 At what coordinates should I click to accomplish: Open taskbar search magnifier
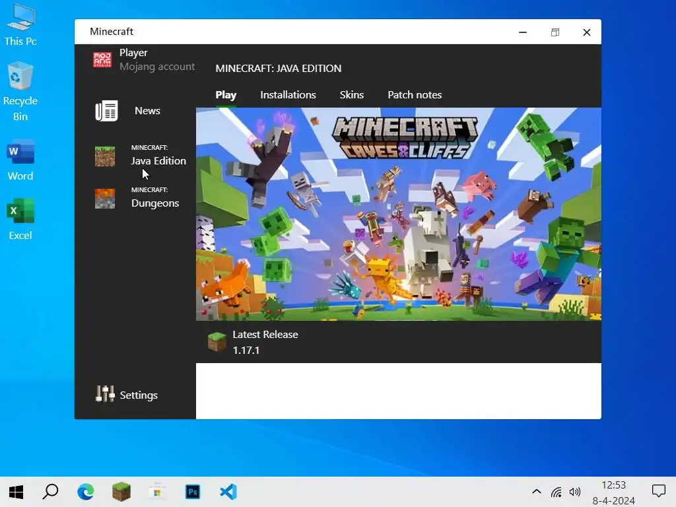(x=50, y=491)
